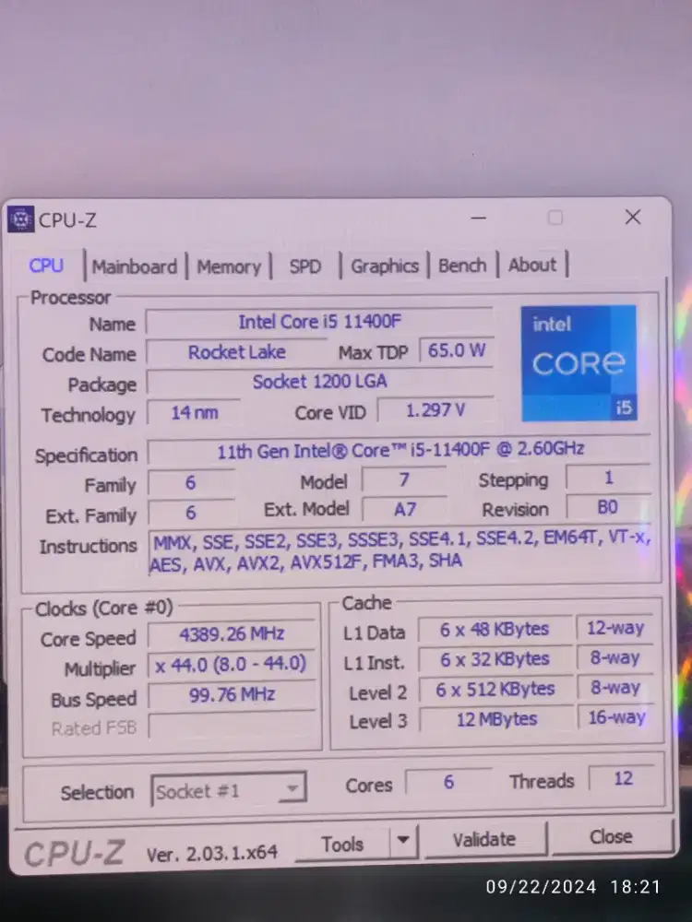This screenshot has width=692, height=922.
Task: Click the Intel Core i5 logo
Action: point(579,362)
